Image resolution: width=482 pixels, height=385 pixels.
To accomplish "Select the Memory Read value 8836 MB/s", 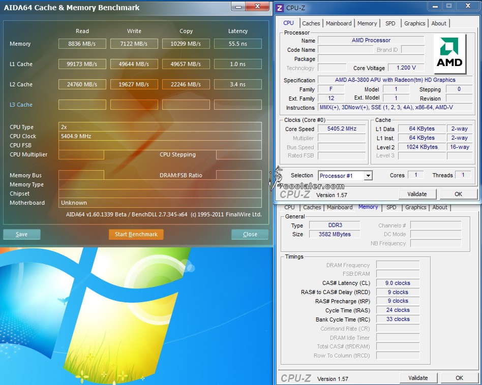I will pyautogui.click(x=82, y=44).
